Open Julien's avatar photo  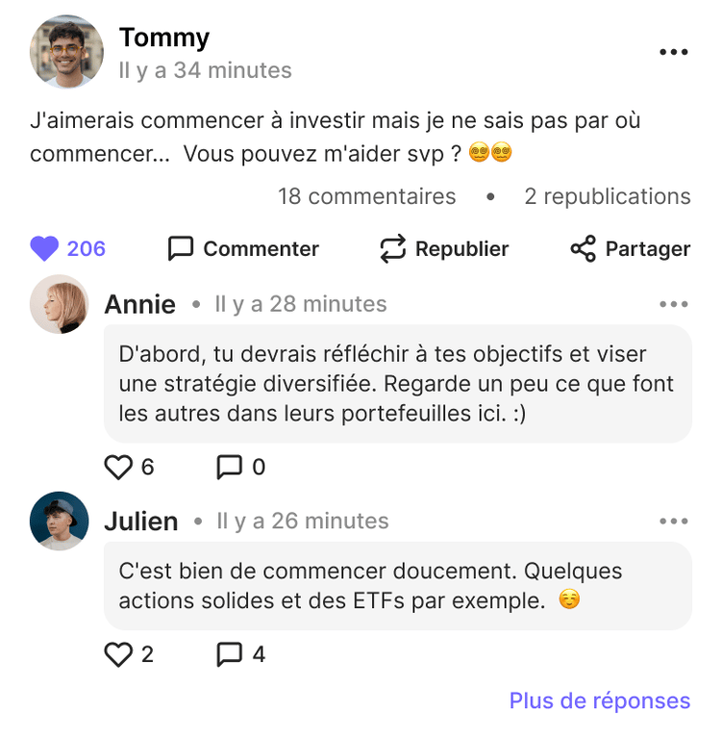coord(60,522)
